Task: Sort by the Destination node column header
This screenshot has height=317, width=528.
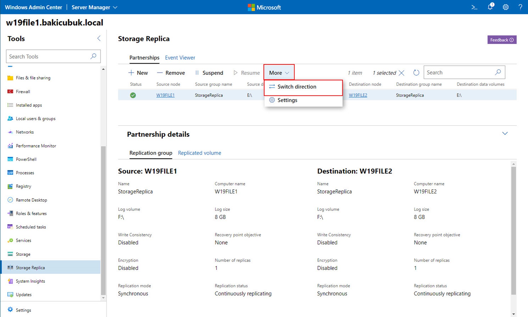Action: pyautogui.click(x=365, y=84)
